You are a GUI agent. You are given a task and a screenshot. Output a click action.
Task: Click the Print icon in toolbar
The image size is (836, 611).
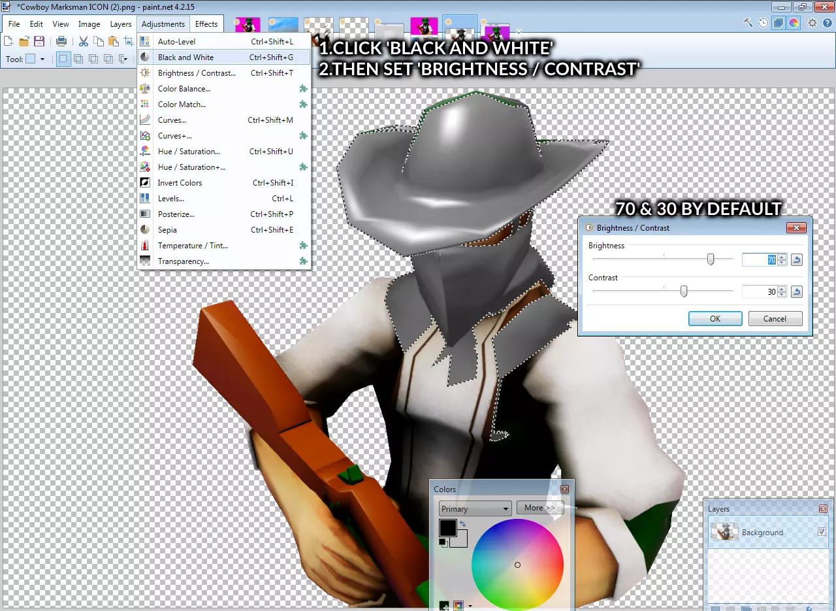(61, 41)
